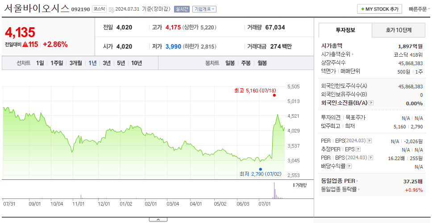Click 저가 value 3,990

click(x=173, y=46)
